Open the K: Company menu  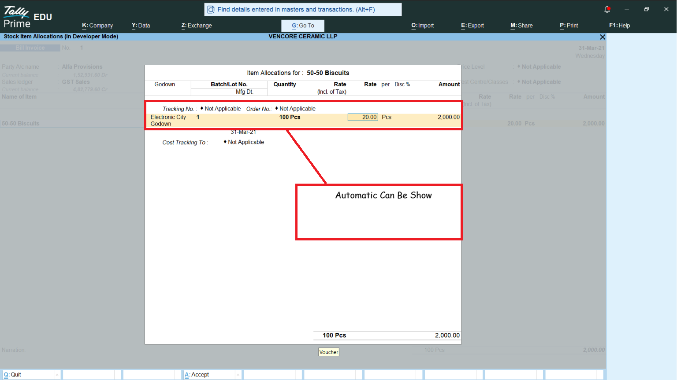pyautogui.click(x=97, y=26)
